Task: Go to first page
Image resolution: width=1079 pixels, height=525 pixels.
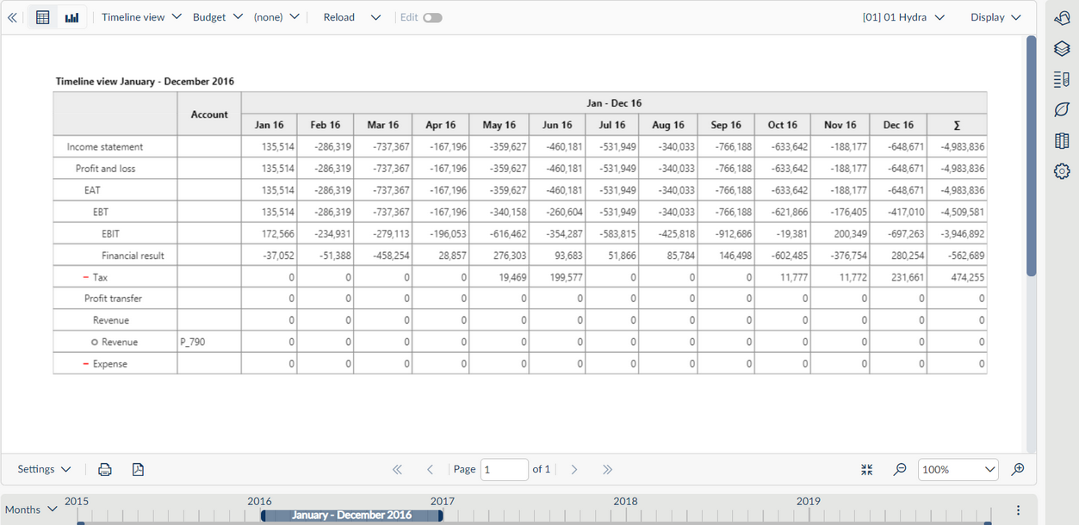Action: click(397, 469)
